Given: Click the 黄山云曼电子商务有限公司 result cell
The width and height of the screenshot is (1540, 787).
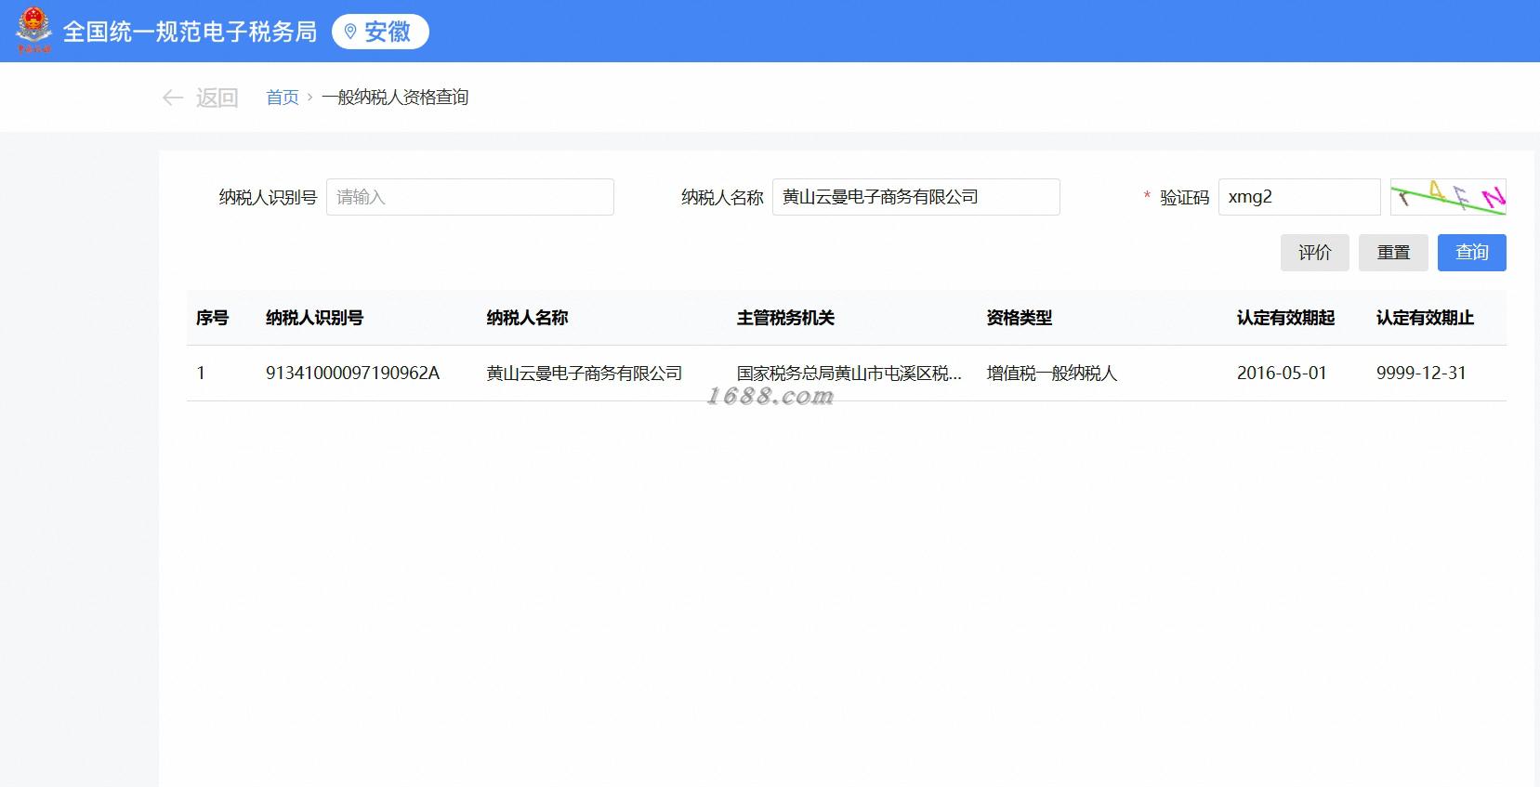Looking at the screenshot, I should (585, 374).
